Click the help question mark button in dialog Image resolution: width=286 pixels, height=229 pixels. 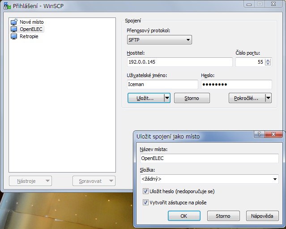coord(259,134)
